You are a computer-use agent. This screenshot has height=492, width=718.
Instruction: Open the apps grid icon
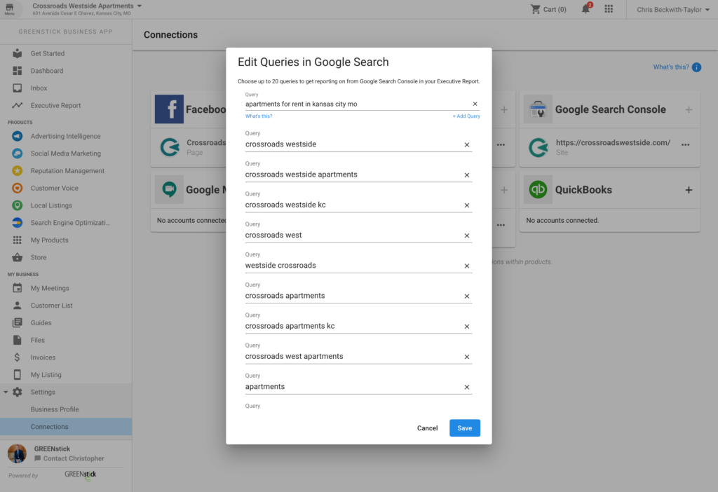609,9
